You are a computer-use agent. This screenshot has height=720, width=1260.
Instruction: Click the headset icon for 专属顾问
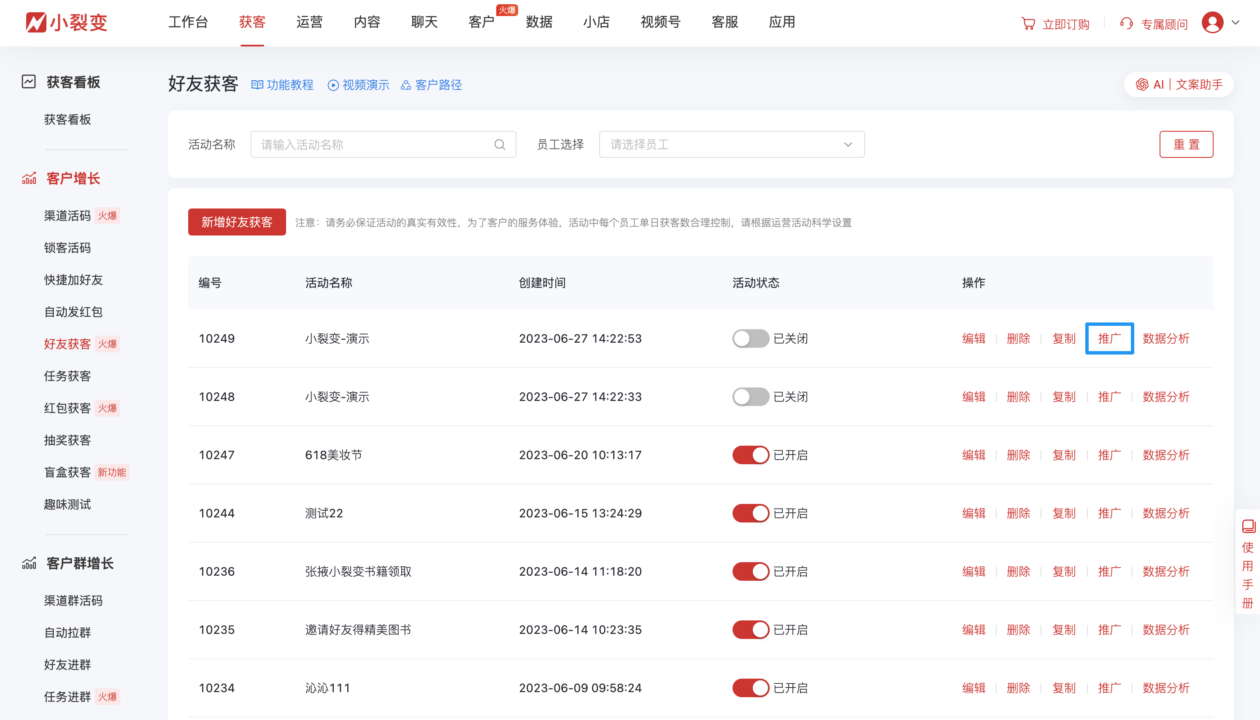1127,23
